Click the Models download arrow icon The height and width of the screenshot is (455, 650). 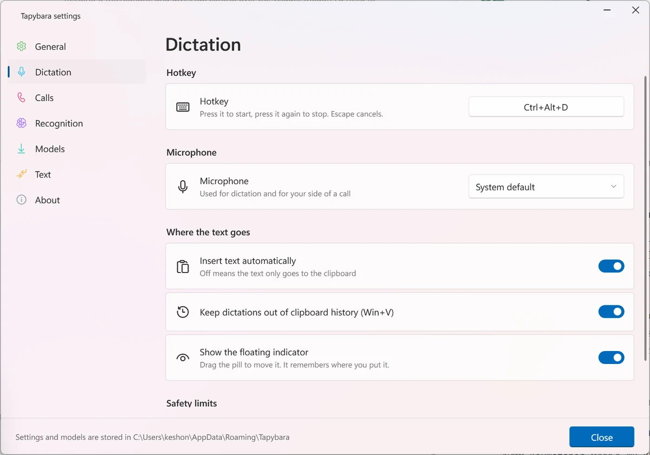click(21, 148)
